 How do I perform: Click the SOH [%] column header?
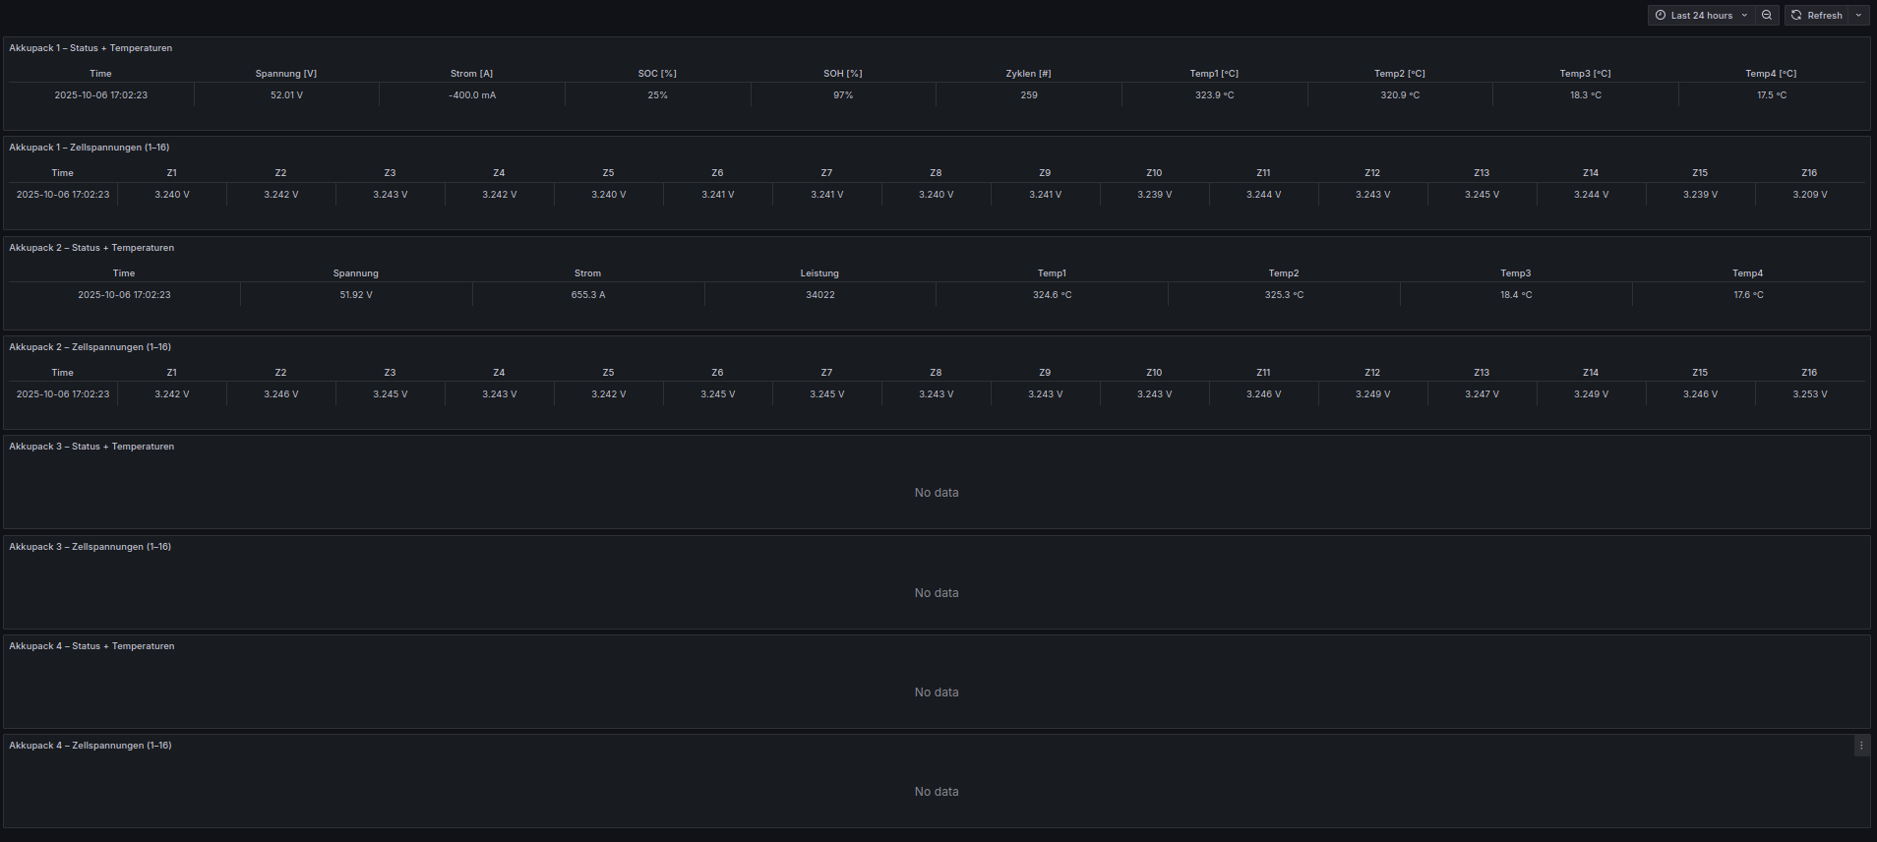[x=842, y=74]
